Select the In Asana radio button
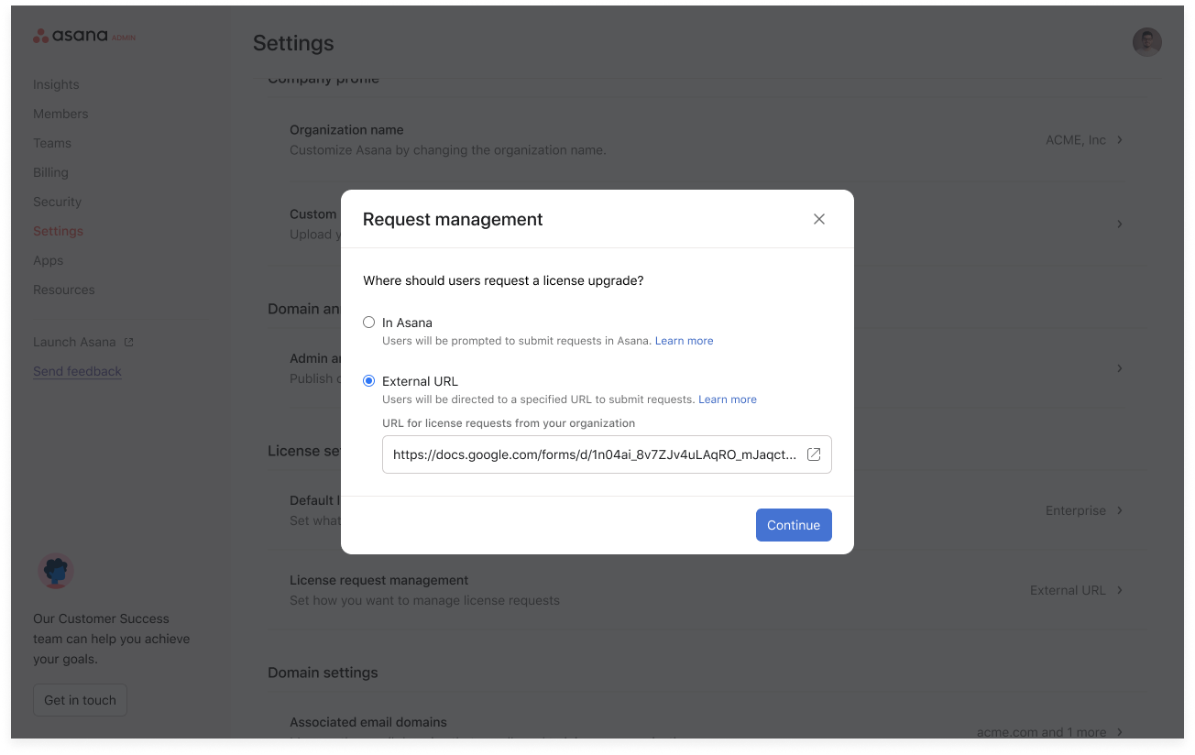The image size is (1195, 755). click(368, 322)
